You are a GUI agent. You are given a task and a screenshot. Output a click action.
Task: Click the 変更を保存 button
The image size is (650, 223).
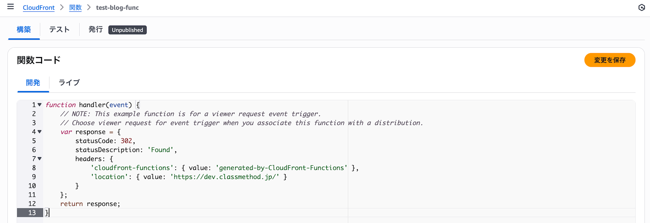point(609,60)
